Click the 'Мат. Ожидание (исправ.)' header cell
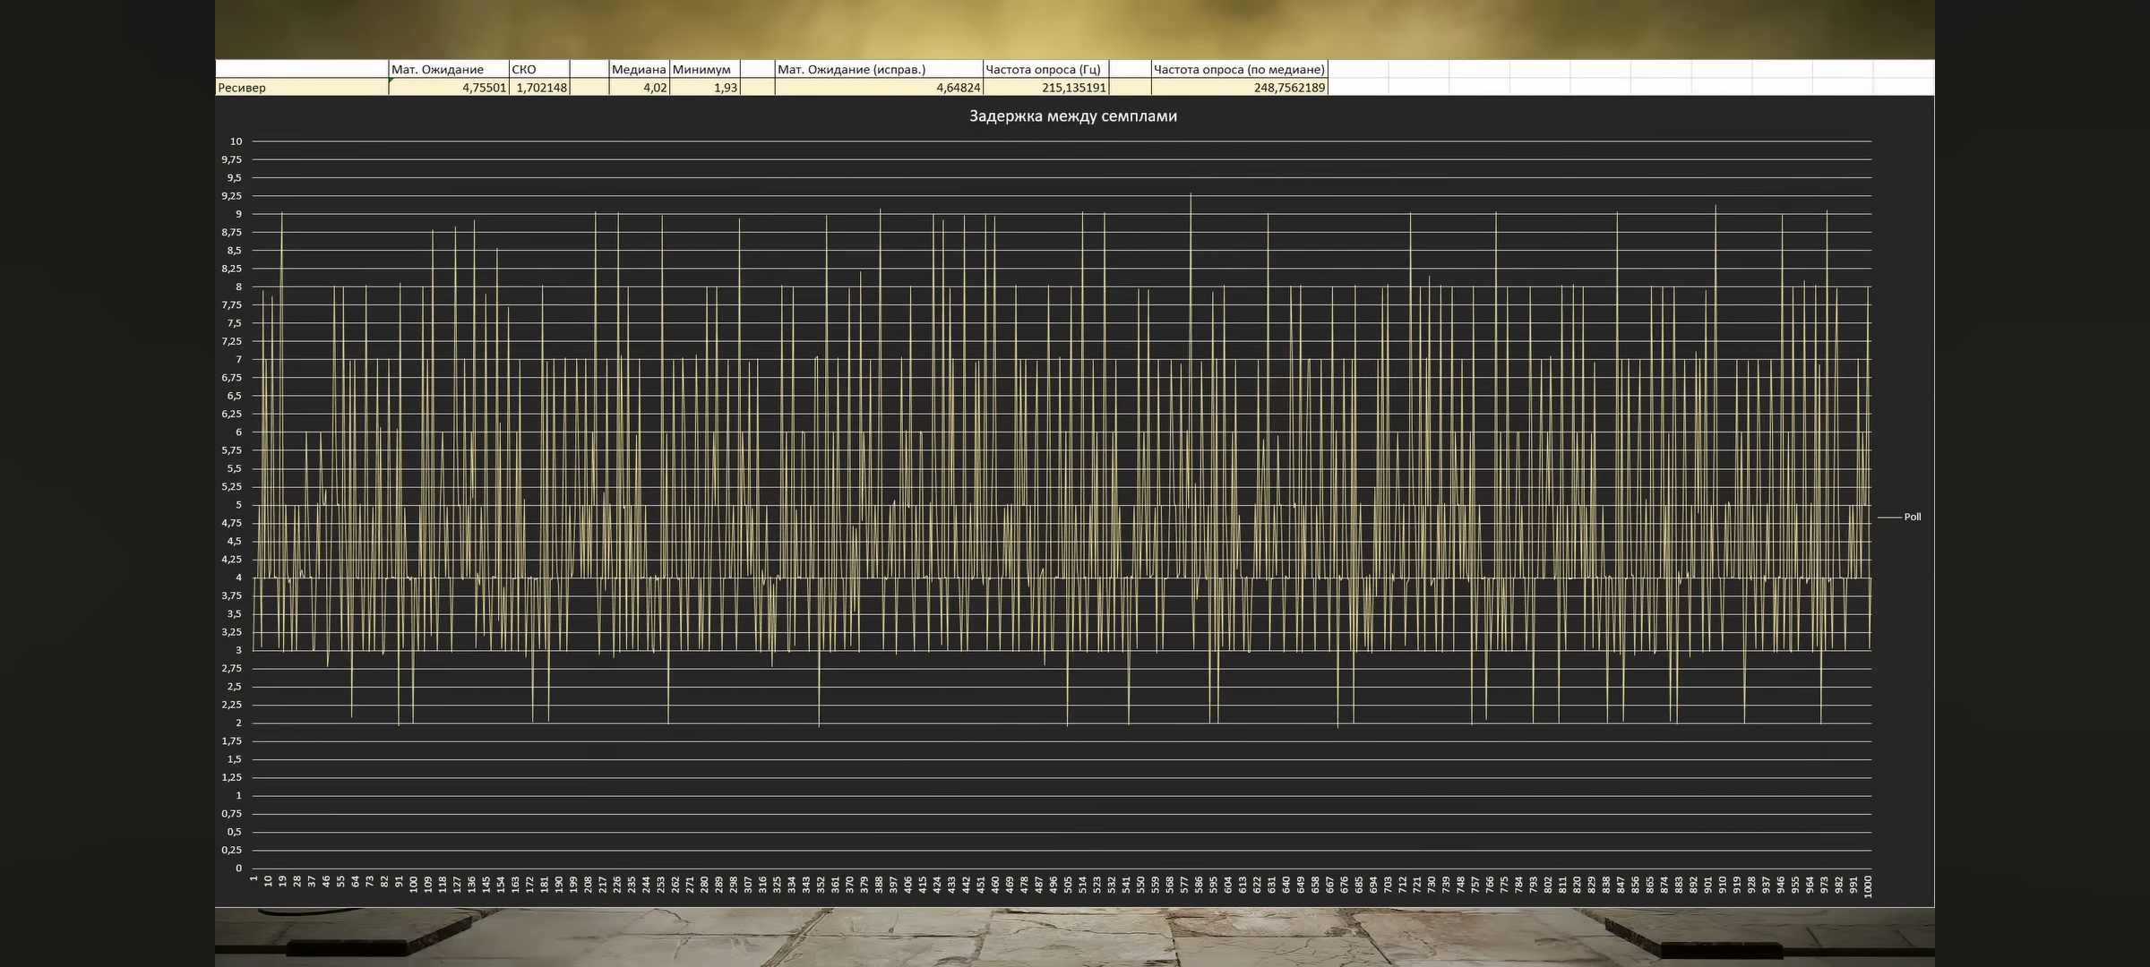The height and width of the screenshot is (967, 2150). (878, 69)
